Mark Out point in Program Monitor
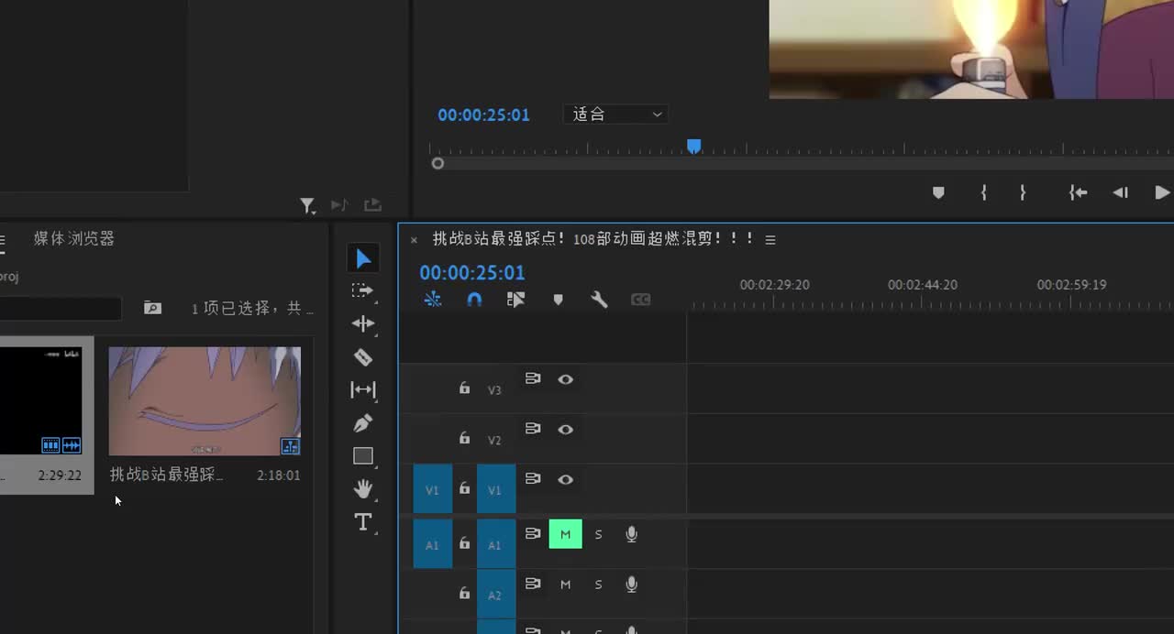This screenshot has width=1174, height=634. click(x=1023, y=192)
